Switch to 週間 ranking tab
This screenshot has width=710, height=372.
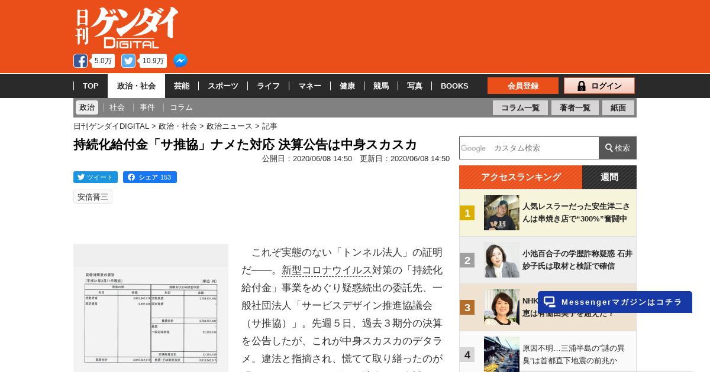(609, 177)
